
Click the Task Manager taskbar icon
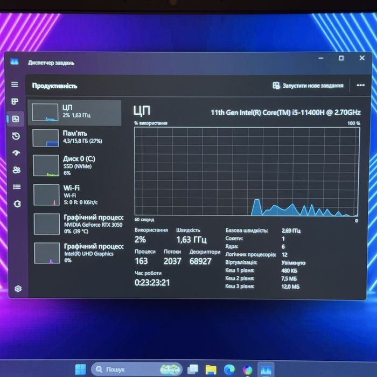[266, 370]
